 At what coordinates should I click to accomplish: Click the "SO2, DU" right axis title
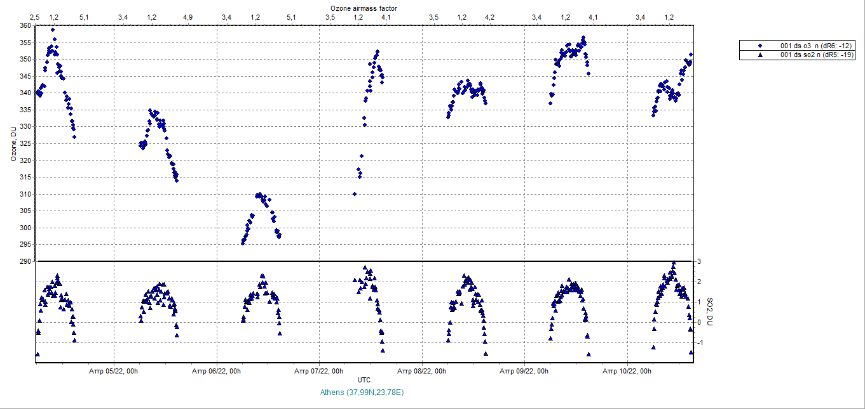(x=711, y=312)
